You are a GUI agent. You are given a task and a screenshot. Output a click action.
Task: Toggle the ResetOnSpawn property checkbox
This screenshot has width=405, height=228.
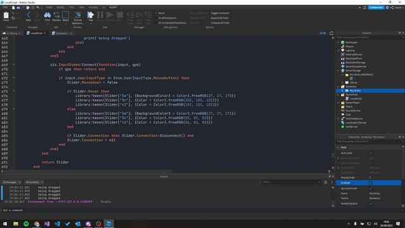click(x=371, y=203)
